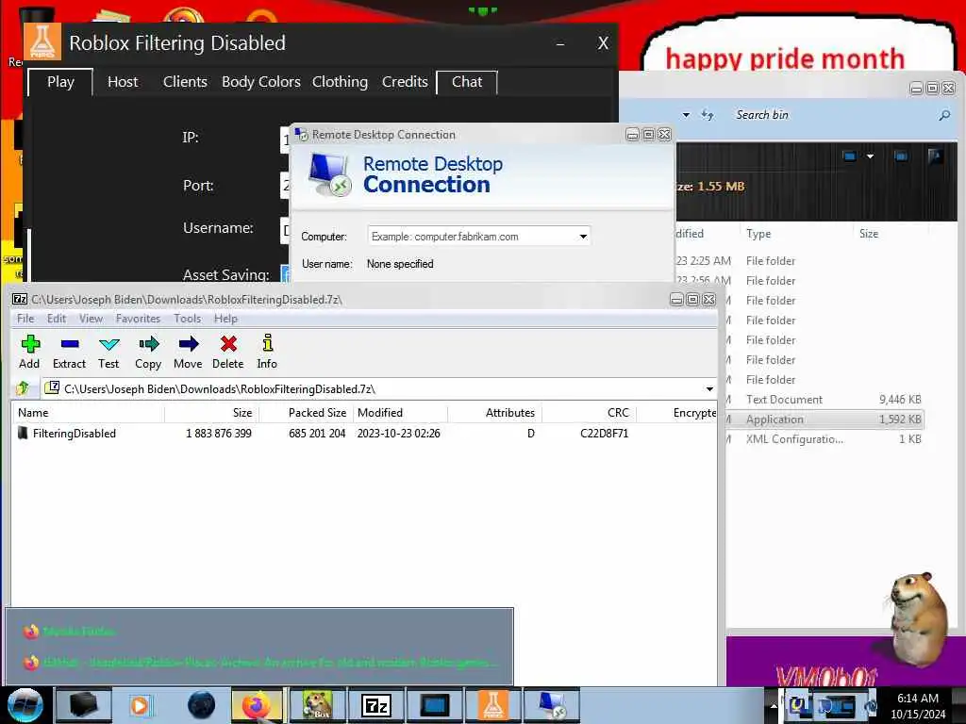Open the Explorer address bar history dropdown
Screen dimensions: 966x724
(x=687, y=115)
